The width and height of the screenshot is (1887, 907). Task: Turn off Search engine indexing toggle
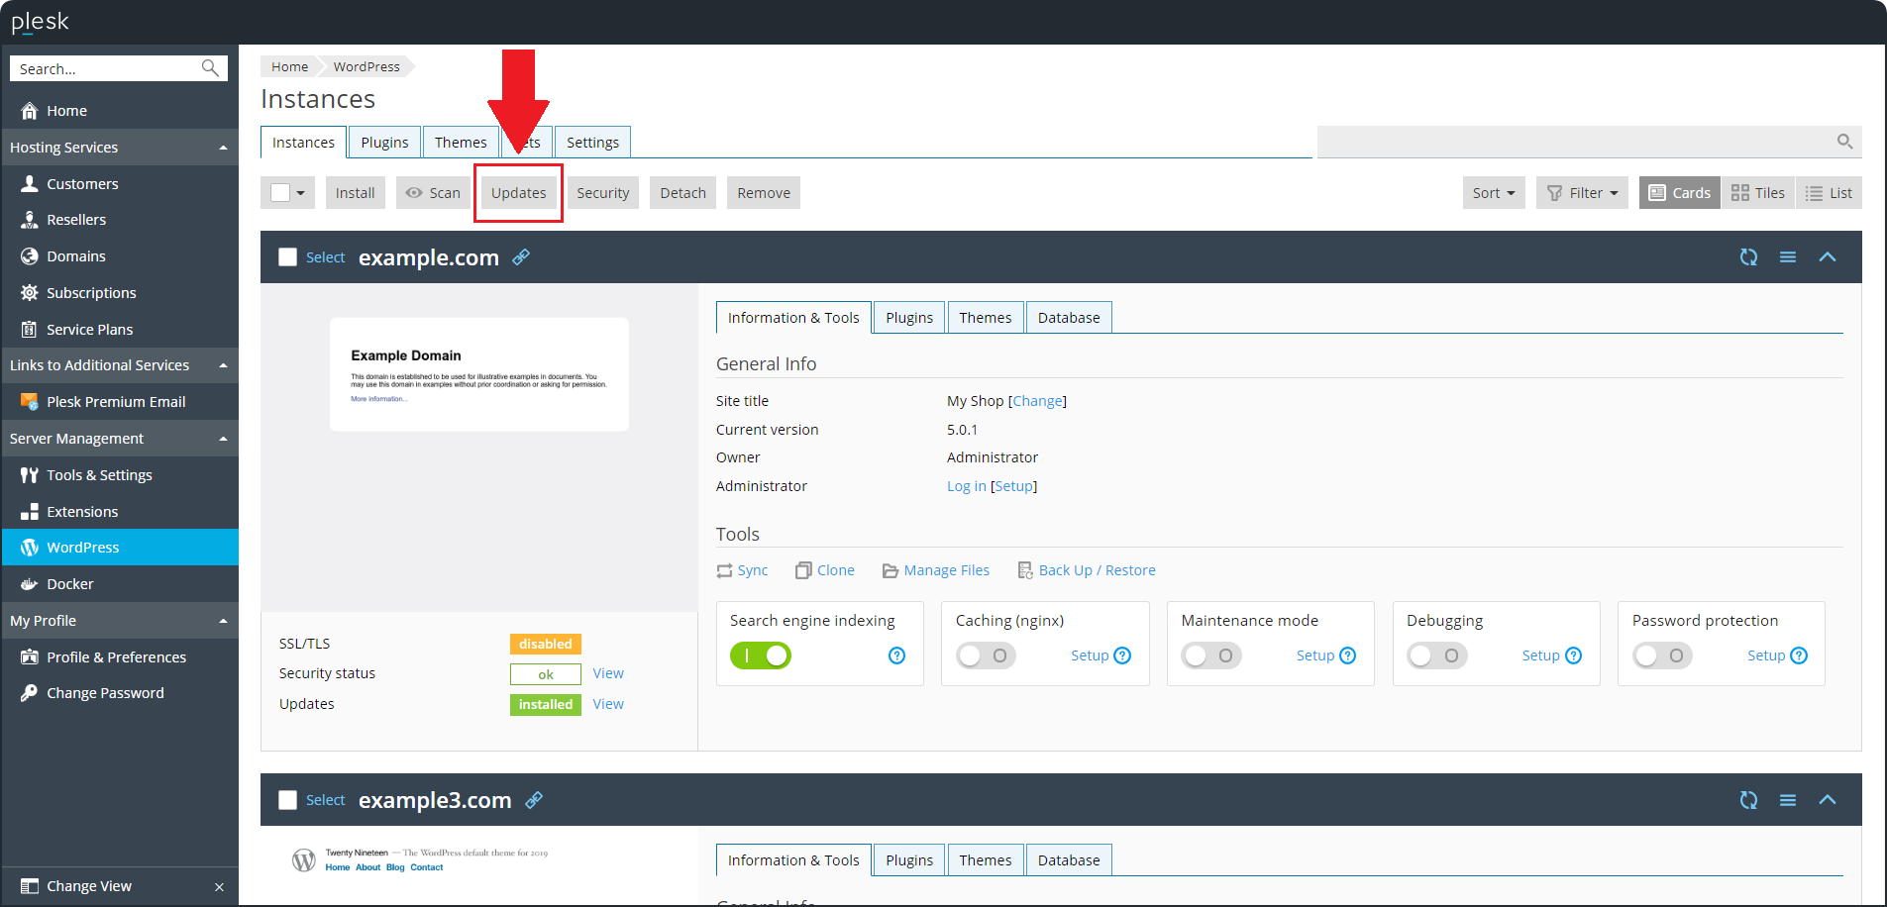coord(760,655)
